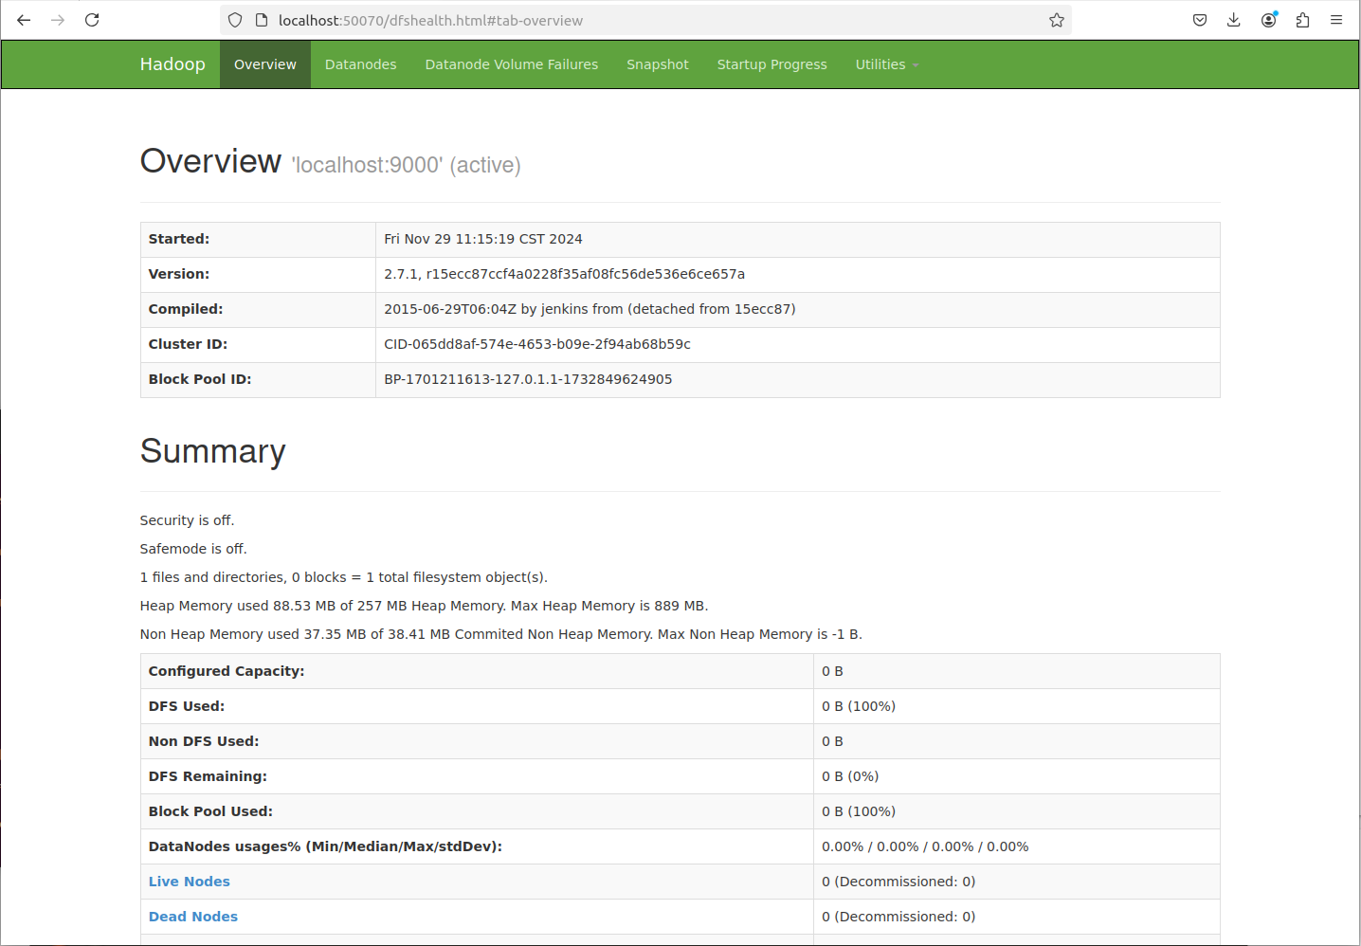Click the 'Block Pool ID:' label cell
The height and width of the screenshot is (946, 1361).
258,379
